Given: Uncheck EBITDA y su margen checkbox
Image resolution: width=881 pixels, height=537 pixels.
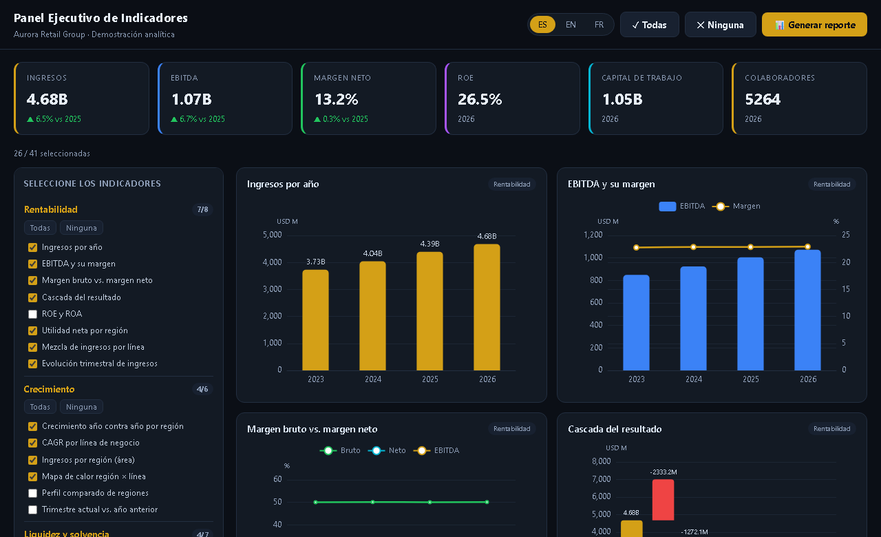Looking at the screenshot, I should point(32,264).
